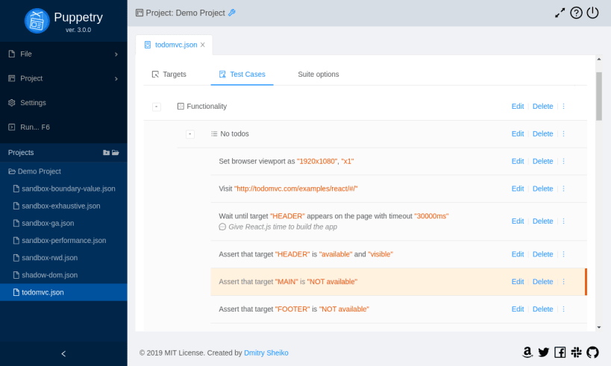Click the No todos list icon
The height and width of the screenshot is (366, 611).
214,134
